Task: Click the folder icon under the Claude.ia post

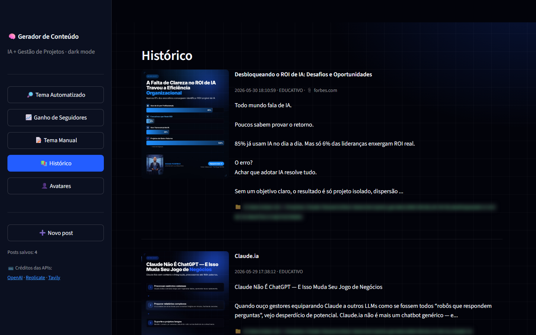Action: 238,331
